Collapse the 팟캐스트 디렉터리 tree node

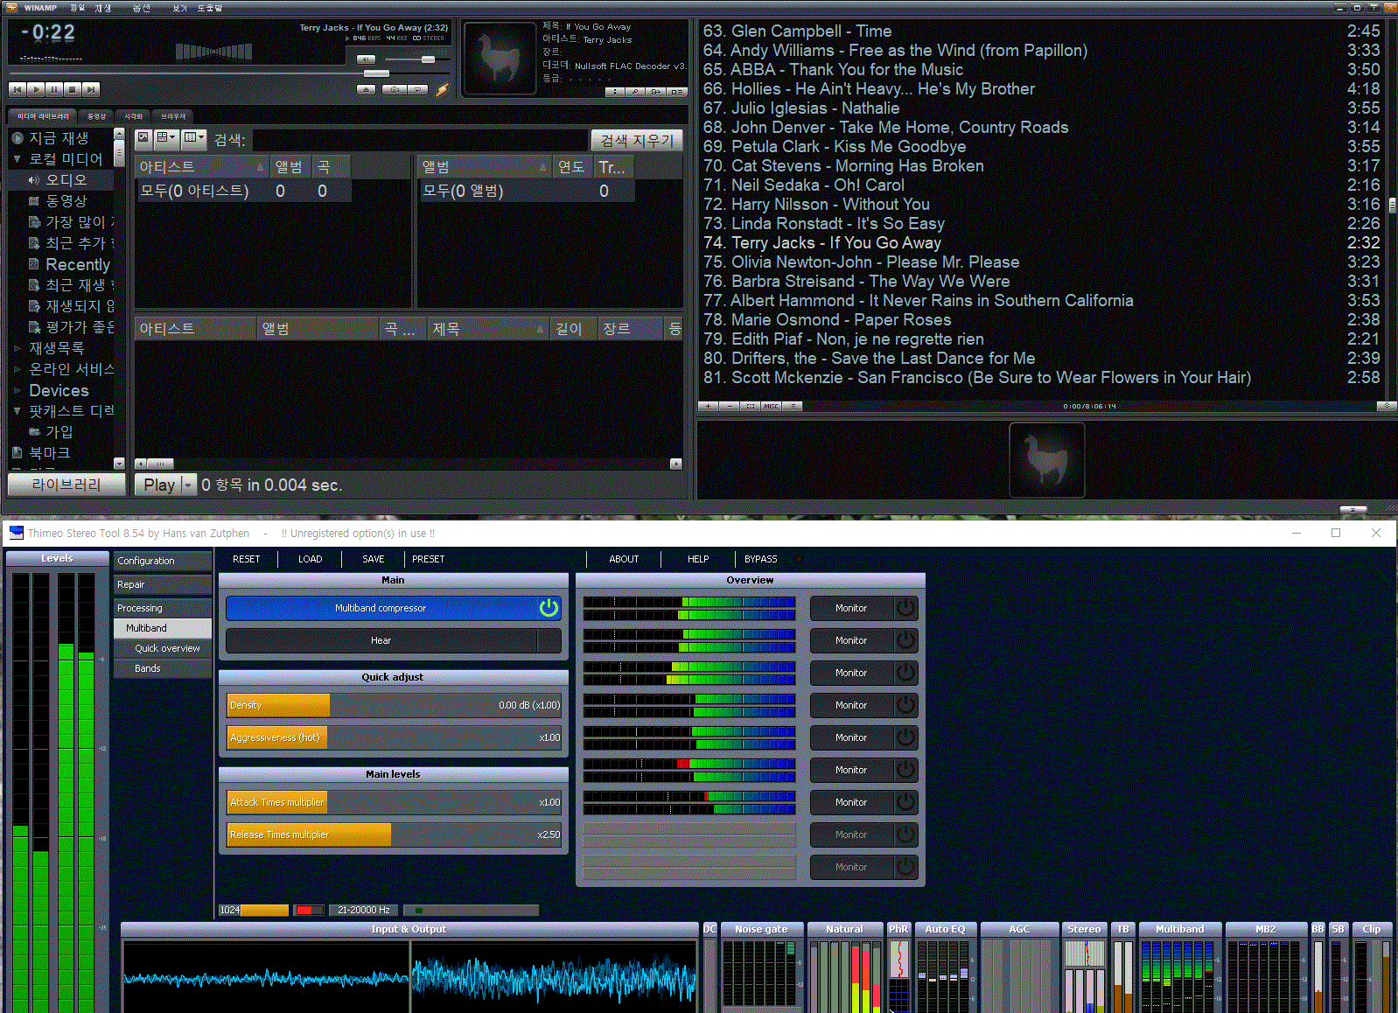17,411
